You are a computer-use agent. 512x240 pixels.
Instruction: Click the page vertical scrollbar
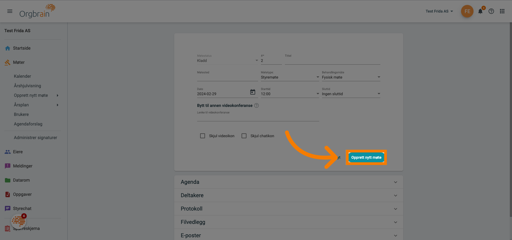(511, 120)
